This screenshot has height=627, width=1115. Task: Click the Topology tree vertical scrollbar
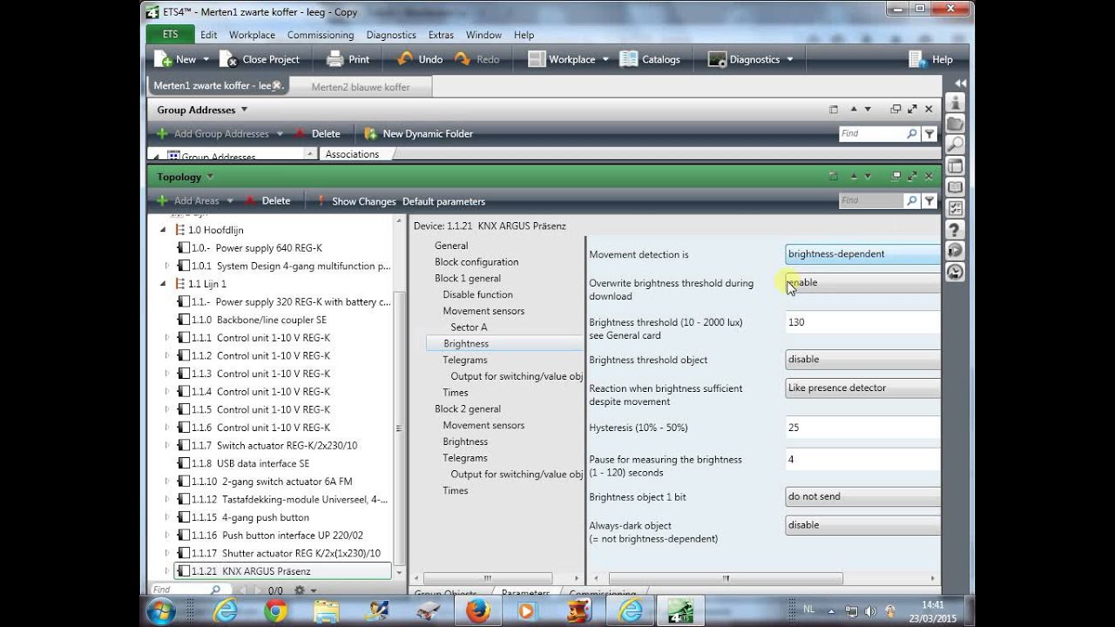pos(399,428)
